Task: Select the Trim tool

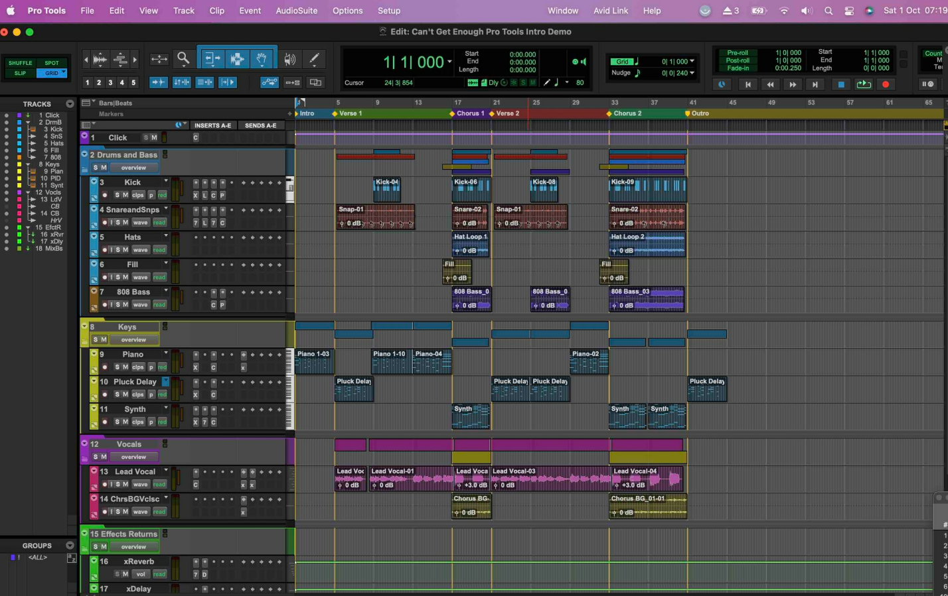Action: [212, 59]
